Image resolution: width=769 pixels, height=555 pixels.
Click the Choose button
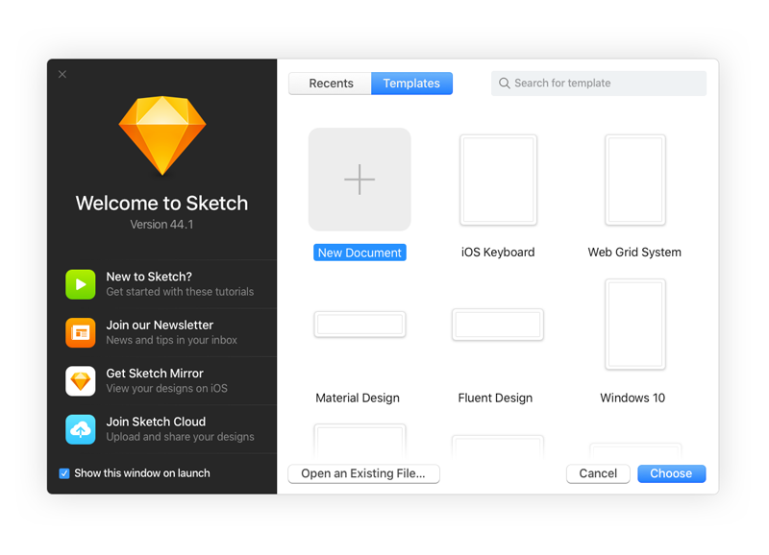pyautogui.click(x=671, y=473)
